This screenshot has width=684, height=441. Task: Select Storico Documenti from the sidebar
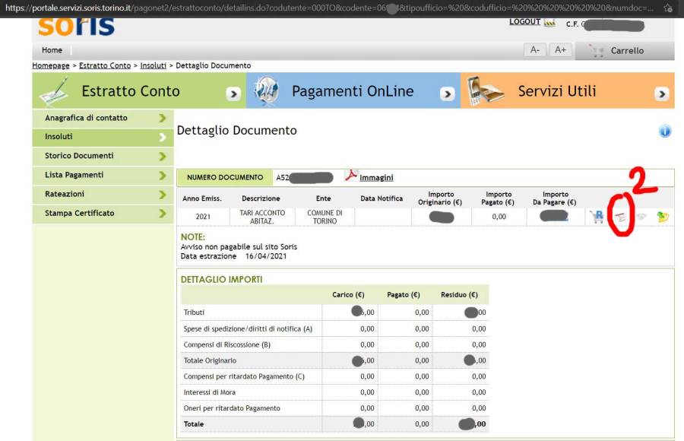[x=79, y=156]
